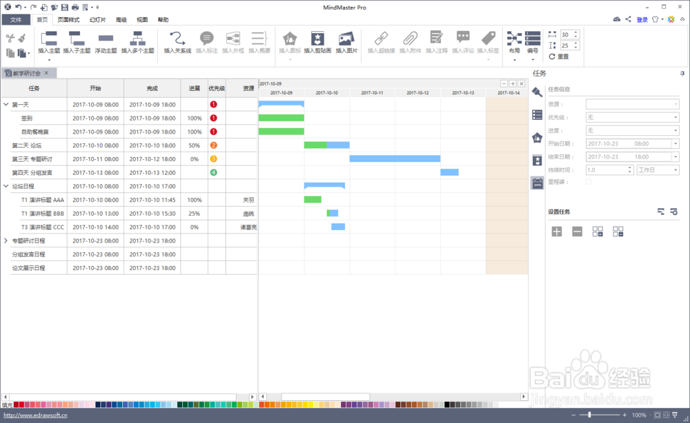Click the Save icon in quick access toolbar
Viewport: 690px width, 423px height.
(x=65, y=8)
